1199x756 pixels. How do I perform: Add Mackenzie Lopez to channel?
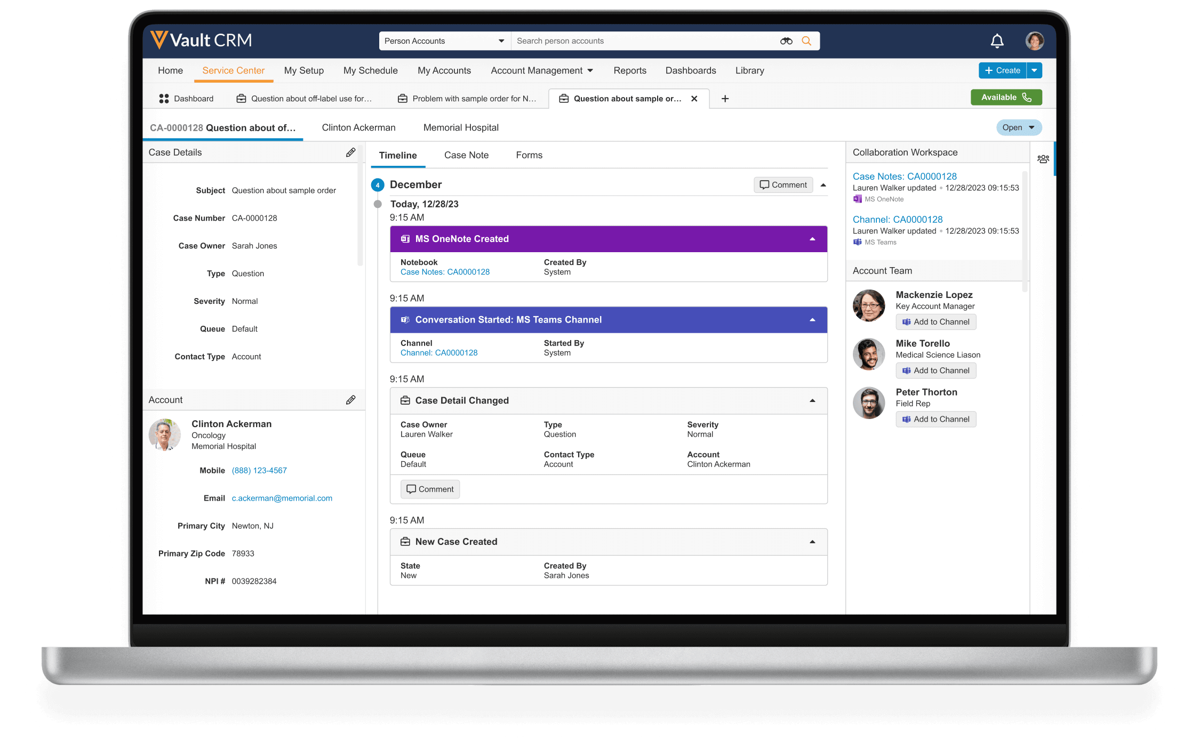pyautogui.click(x=936, y=322)
